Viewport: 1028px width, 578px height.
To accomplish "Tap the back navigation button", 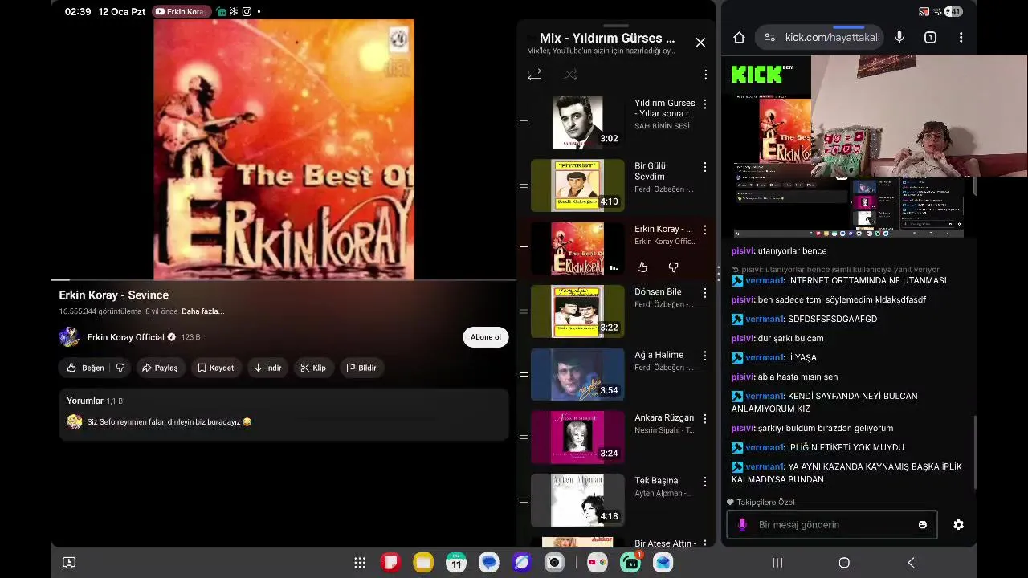I will click(x=911, y=563).
